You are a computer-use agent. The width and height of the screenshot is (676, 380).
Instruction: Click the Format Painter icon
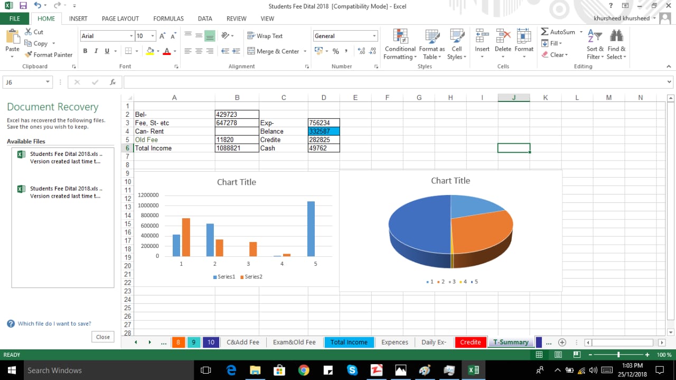(x=29, y=54)
